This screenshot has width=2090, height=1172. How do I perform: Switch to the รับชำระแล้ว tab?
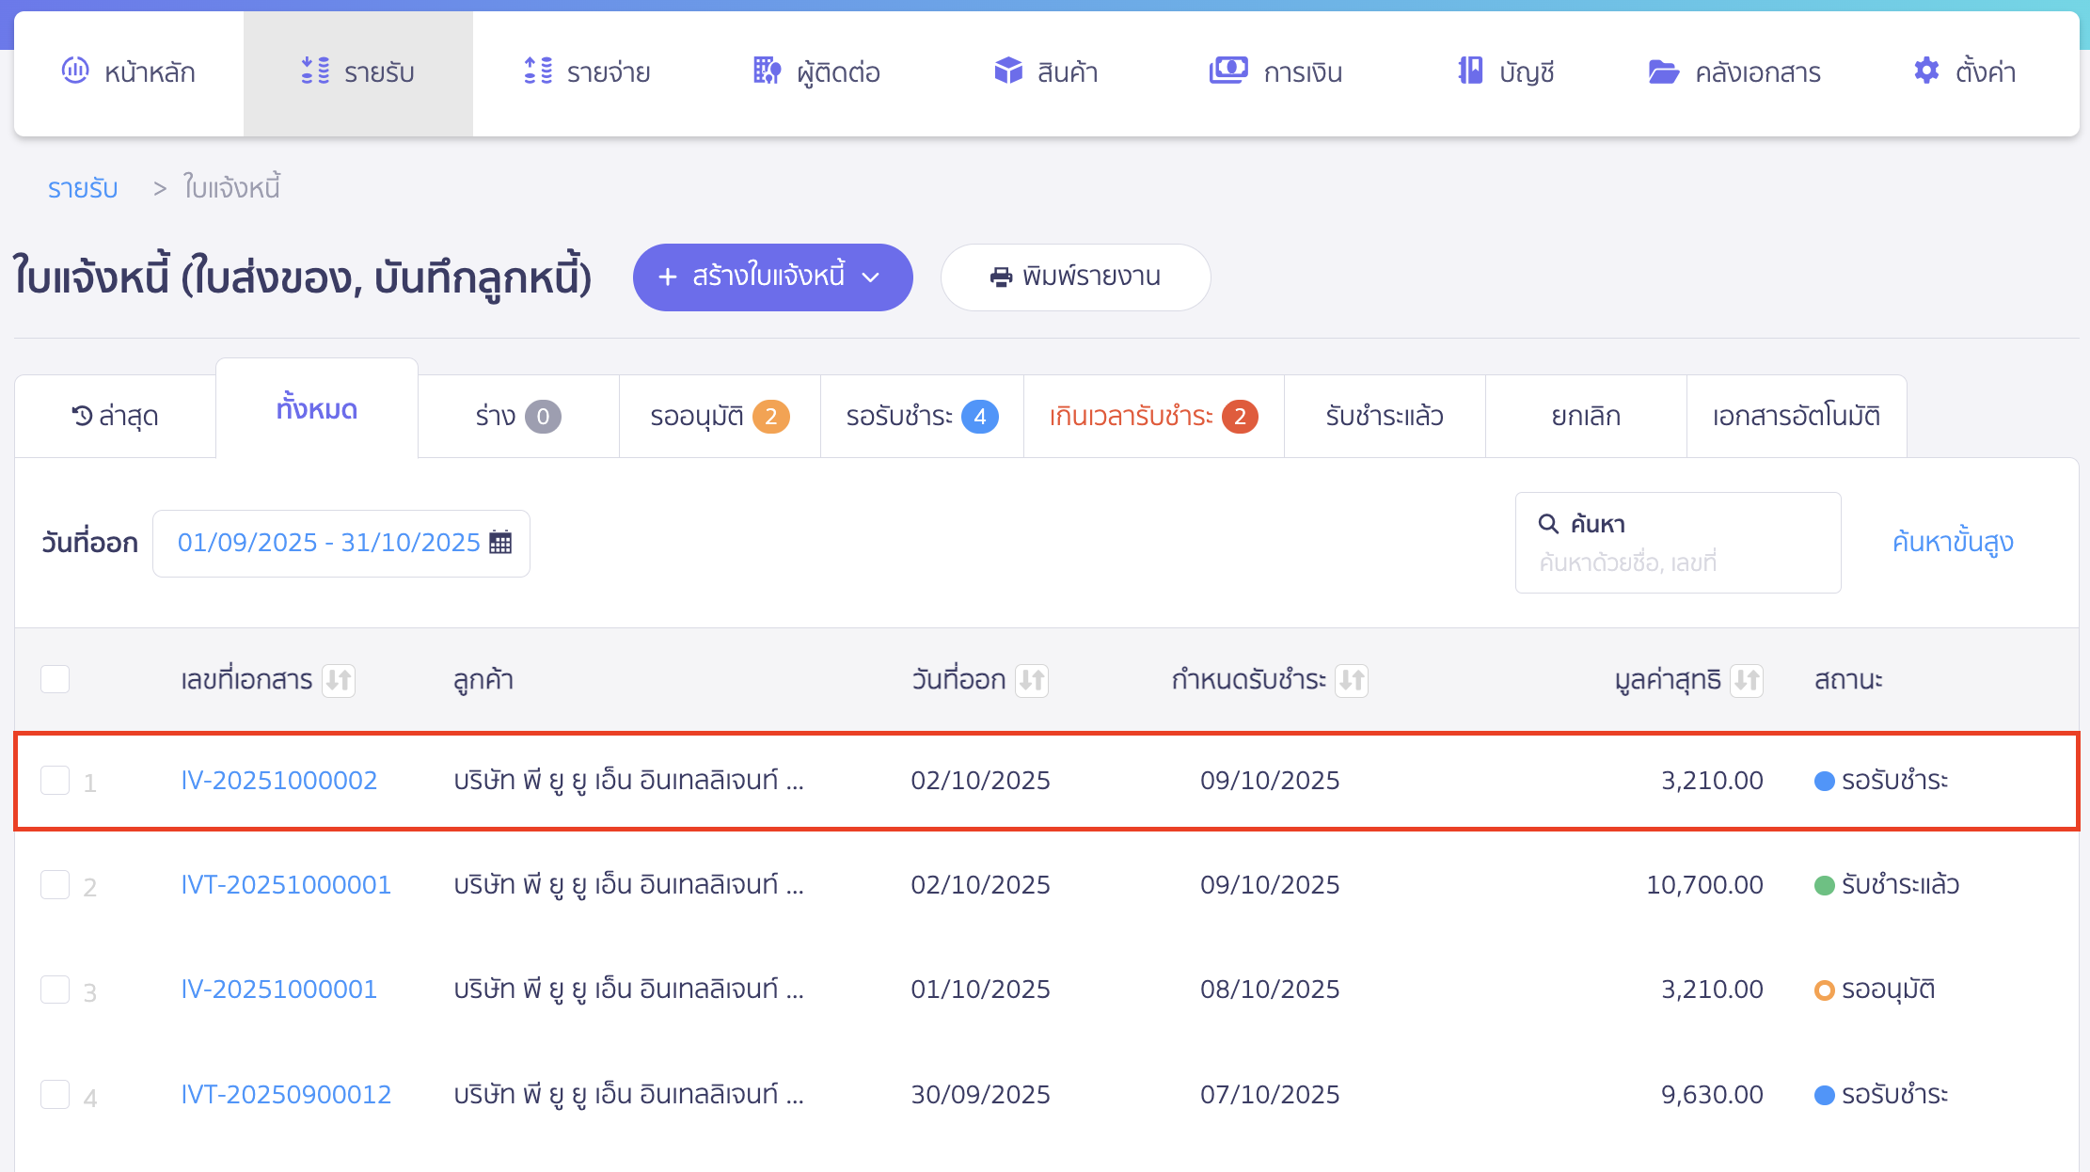(x=1385, y=416)
